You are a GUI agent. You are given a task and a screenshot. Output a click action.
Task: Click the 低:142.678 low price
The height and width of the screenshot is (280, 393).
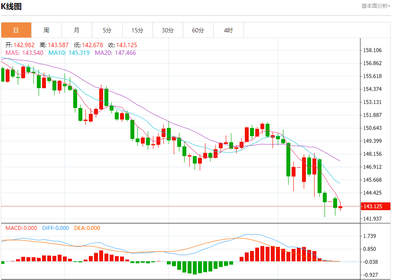pyautogui.click(x=88, y=45)
